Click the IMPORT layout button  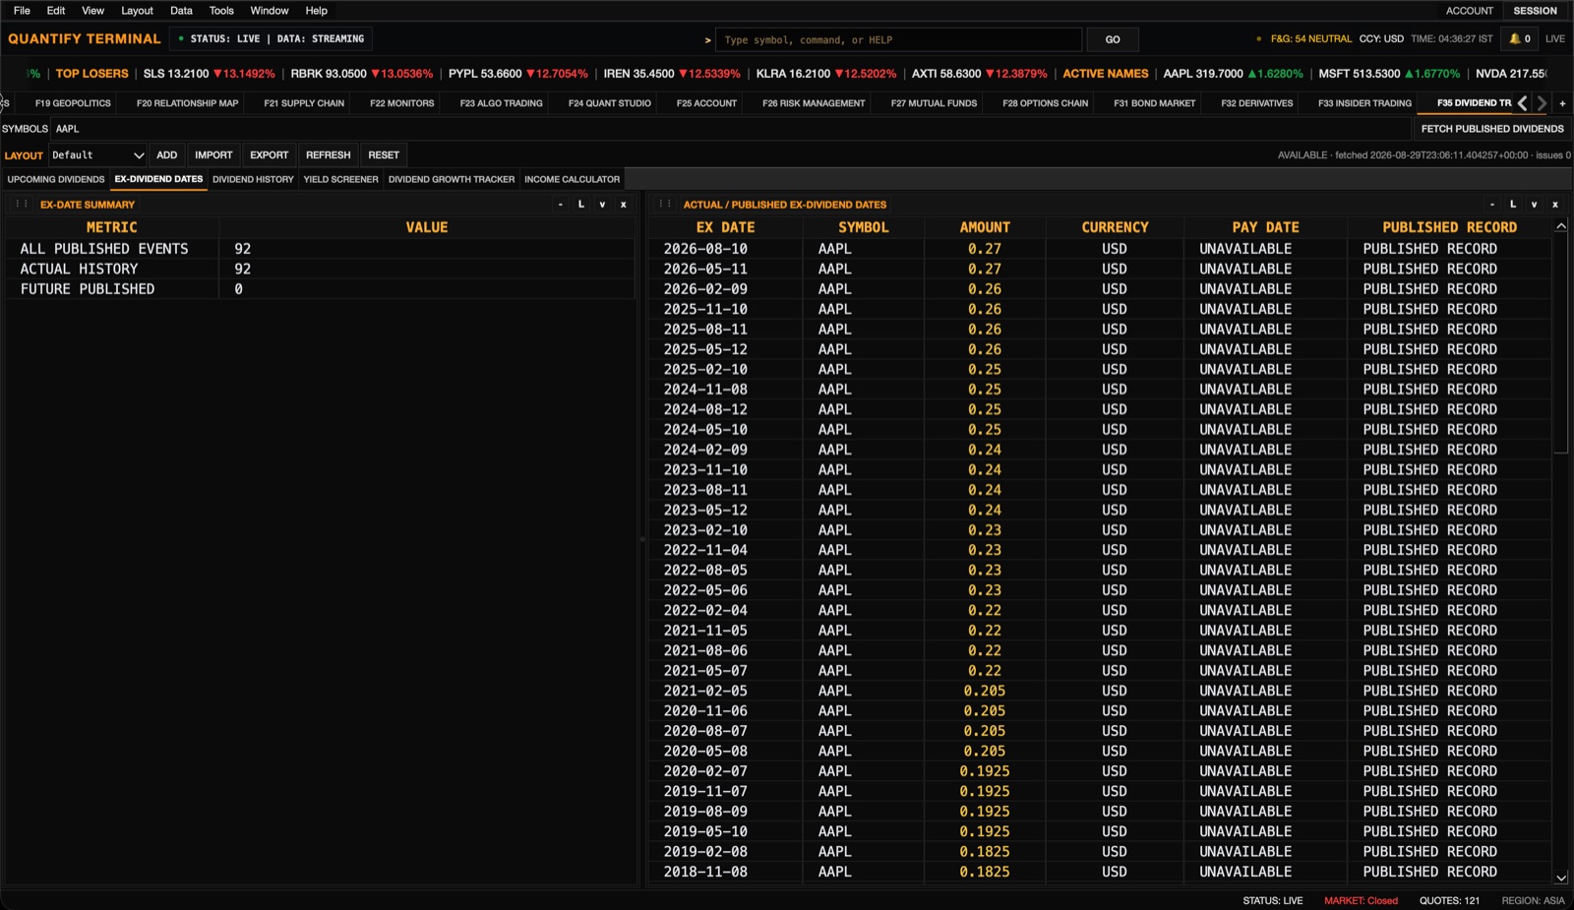coord(213,155)
